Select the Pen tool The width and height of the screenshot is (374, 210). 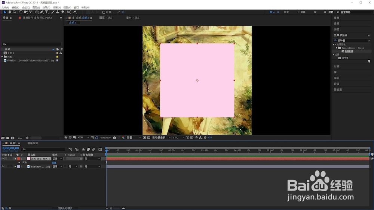(x=42, y=12)
